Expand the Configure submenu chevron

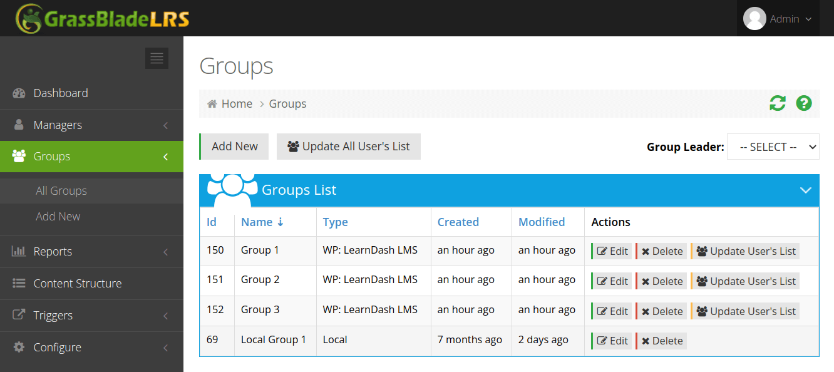(x=166, y=348)
